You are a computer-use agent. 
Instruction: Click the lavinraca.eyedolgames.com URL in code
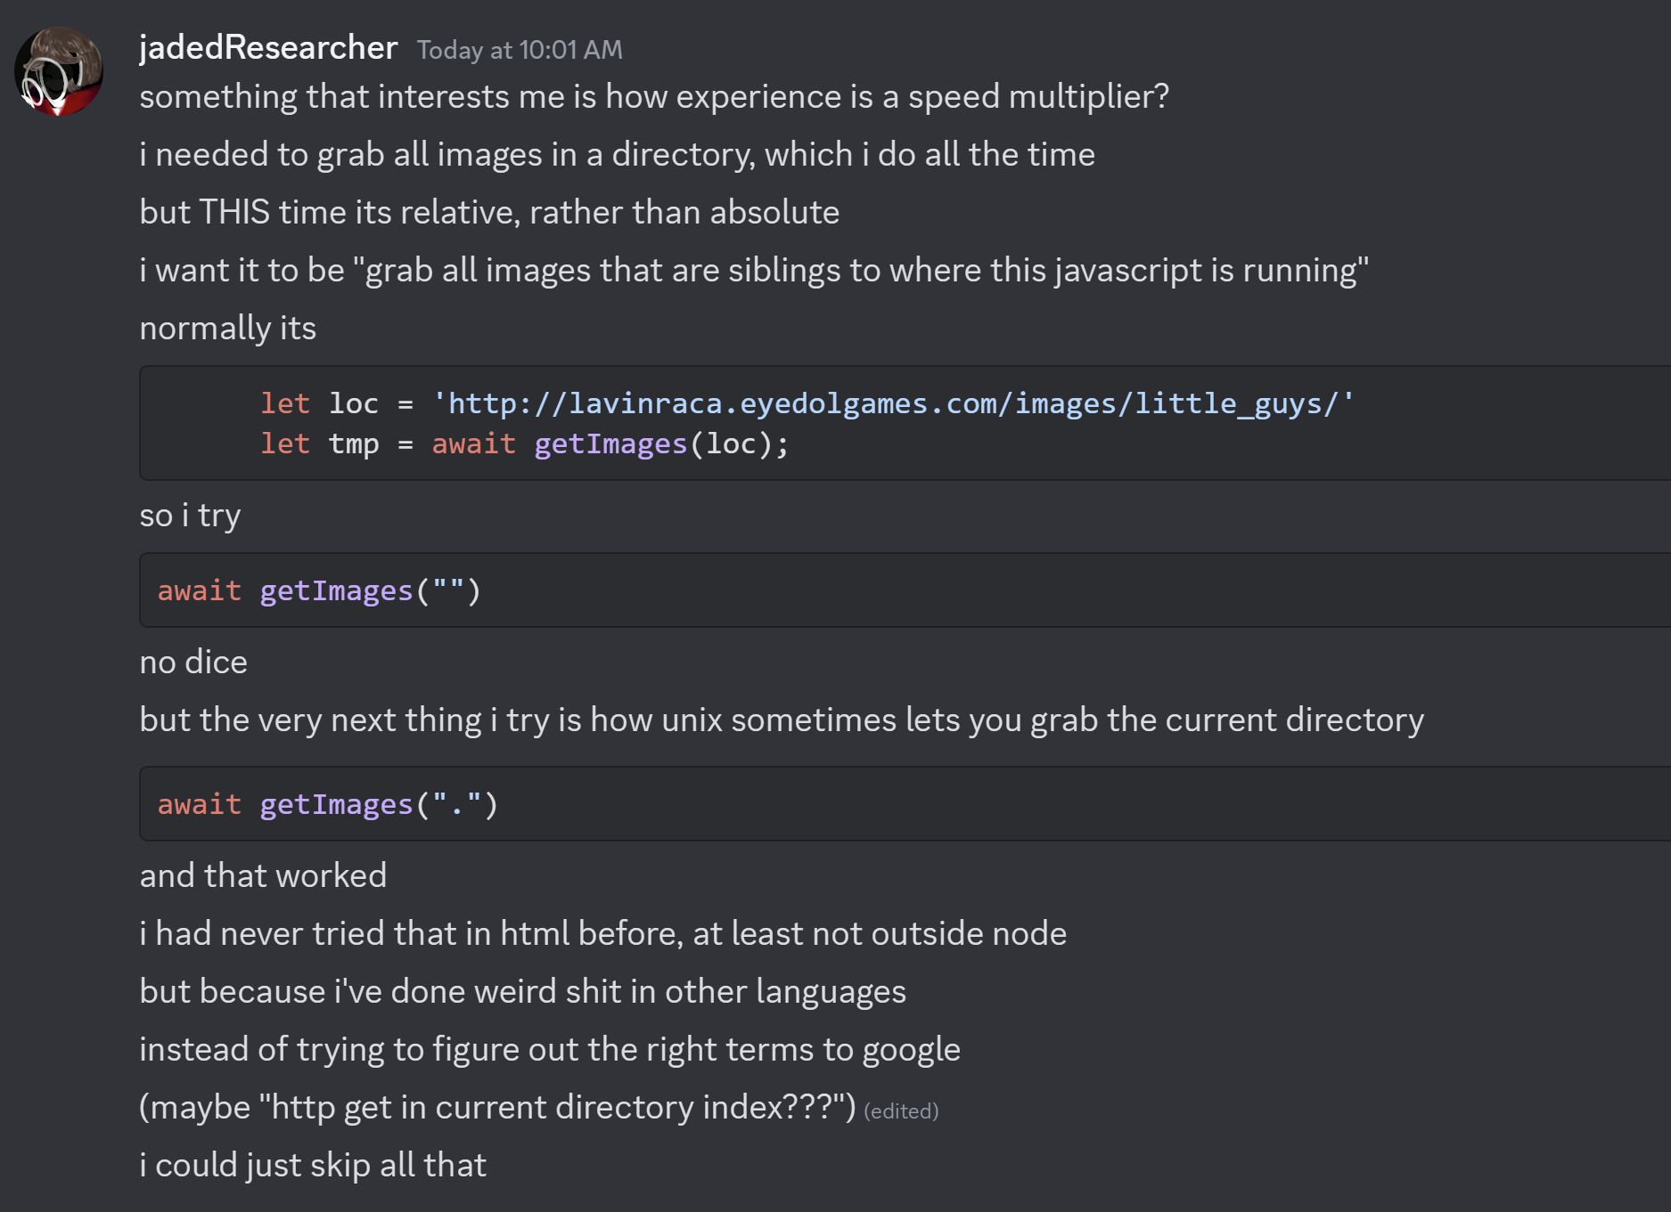tap(892, 403)
